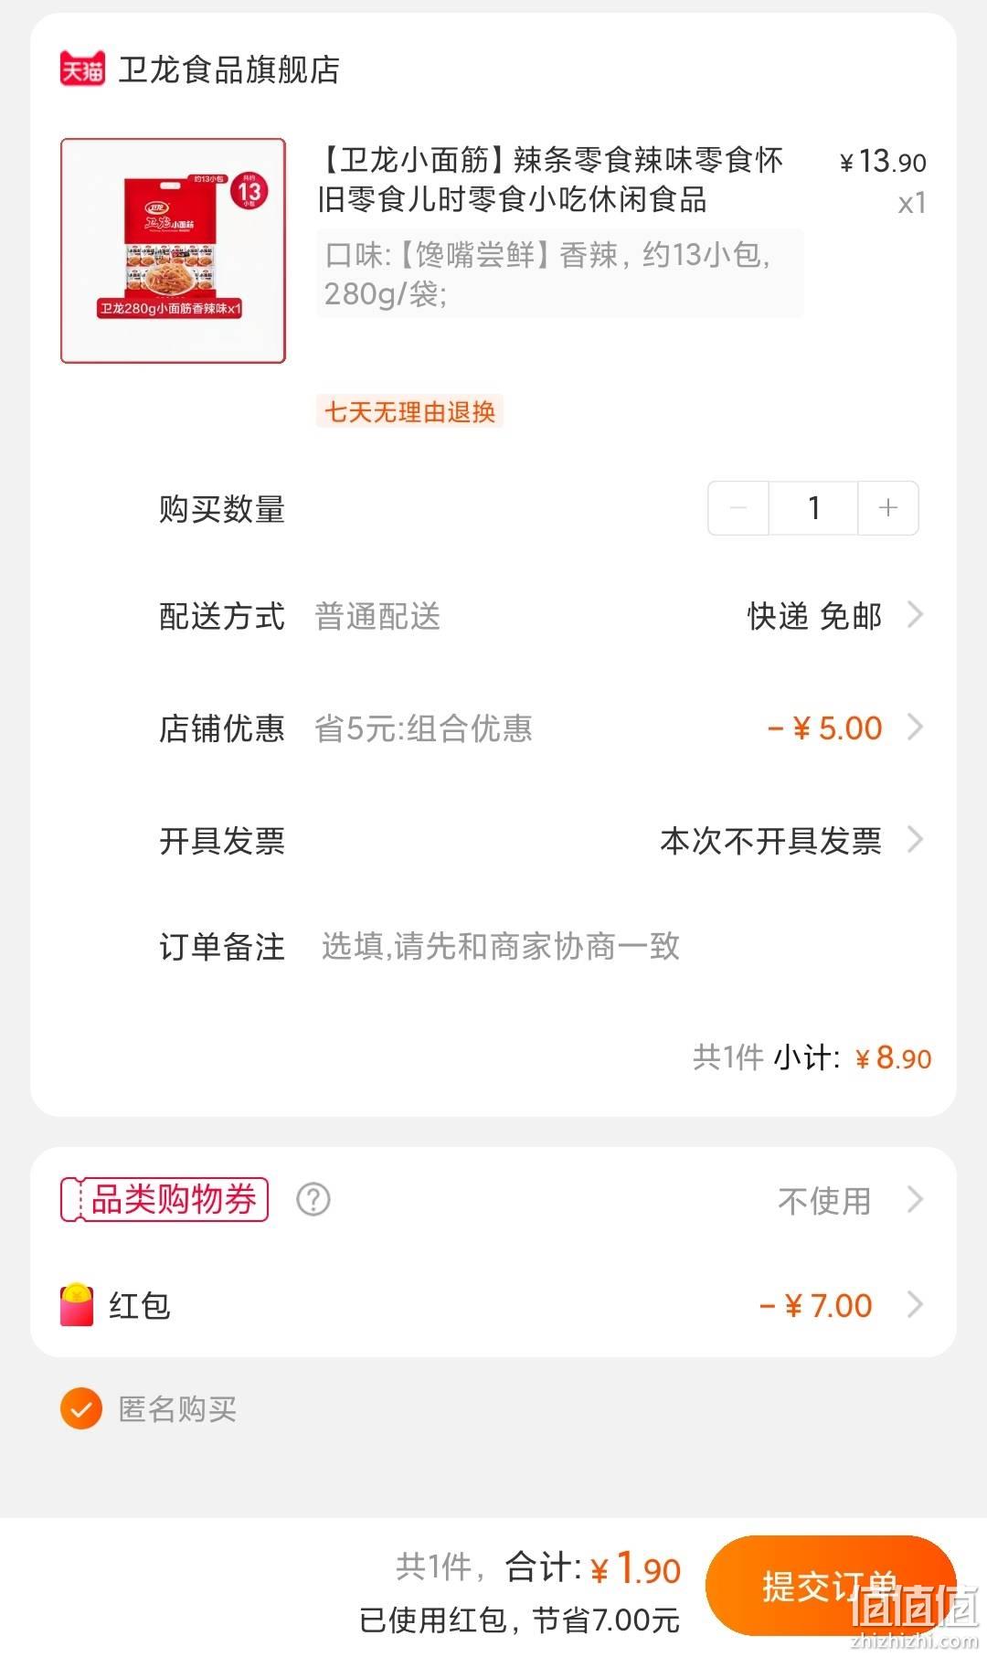Increase purchase quantity with plus button

pos(888,508)
